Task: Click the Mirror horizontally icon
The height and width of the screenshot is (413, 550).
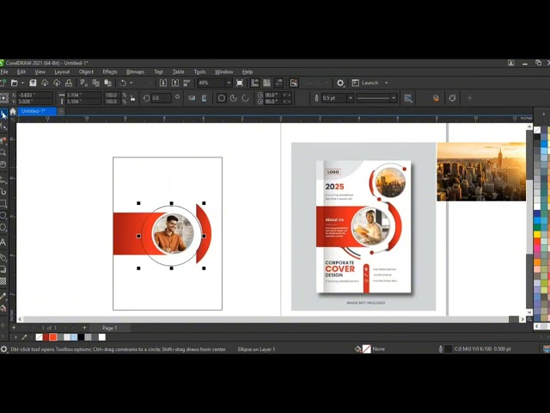Action: (x=192, y=98)
